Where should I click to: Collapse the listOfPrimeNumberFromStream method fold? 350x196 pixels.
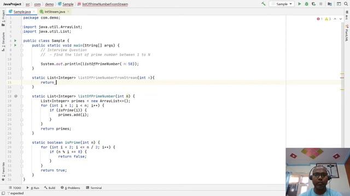pyautogui.click(x=22, y=78)
